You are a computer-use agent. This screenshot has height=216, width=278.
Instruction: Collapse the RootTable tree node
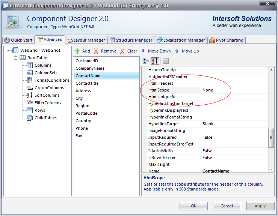coord(16,58)
